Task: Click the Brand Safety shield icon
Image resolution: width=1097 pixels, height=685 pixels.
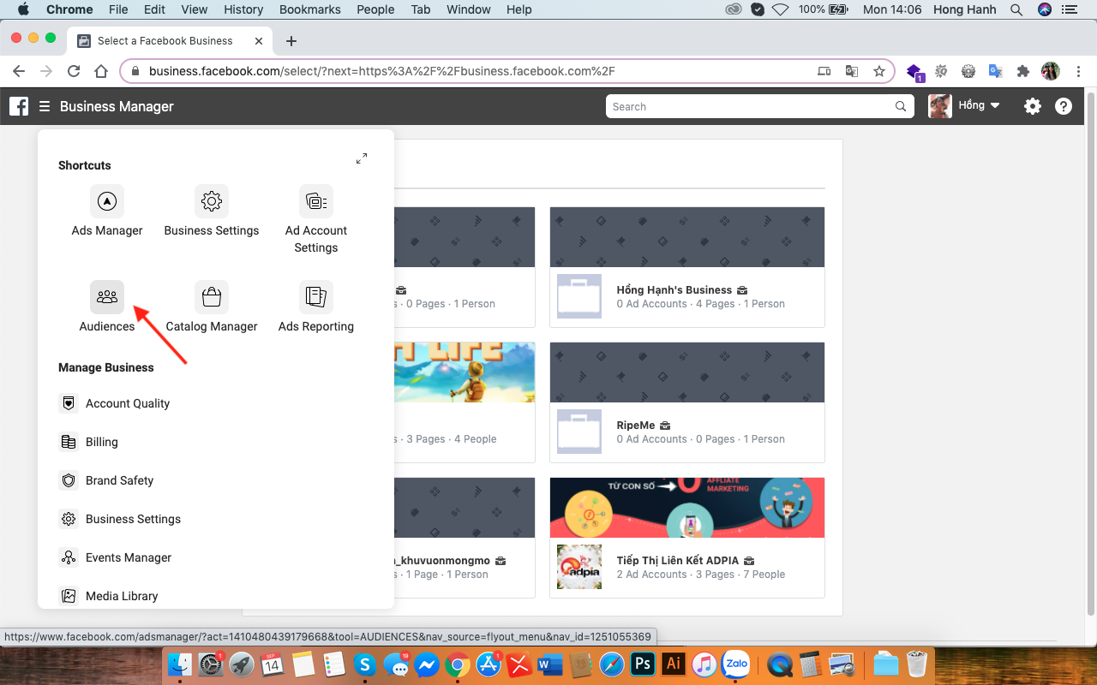Action: [69, 480]
